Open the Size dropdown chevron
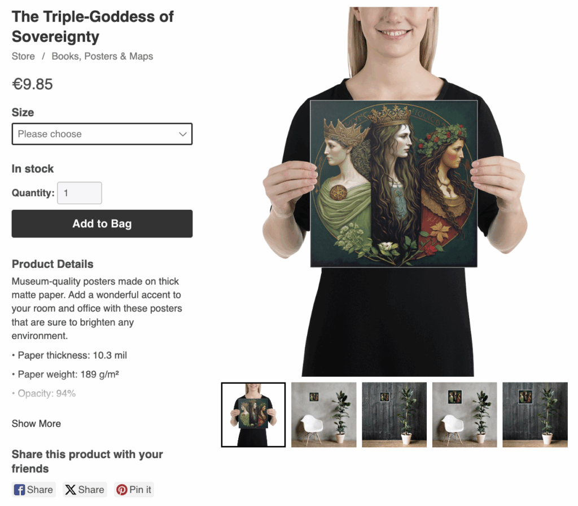Viewport: 578px width, 506px height. 183,134
